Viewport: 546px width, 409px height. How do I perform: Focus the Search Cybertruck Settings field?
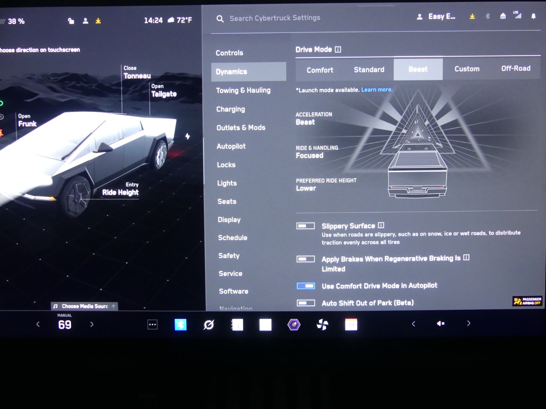pos(275,18)
